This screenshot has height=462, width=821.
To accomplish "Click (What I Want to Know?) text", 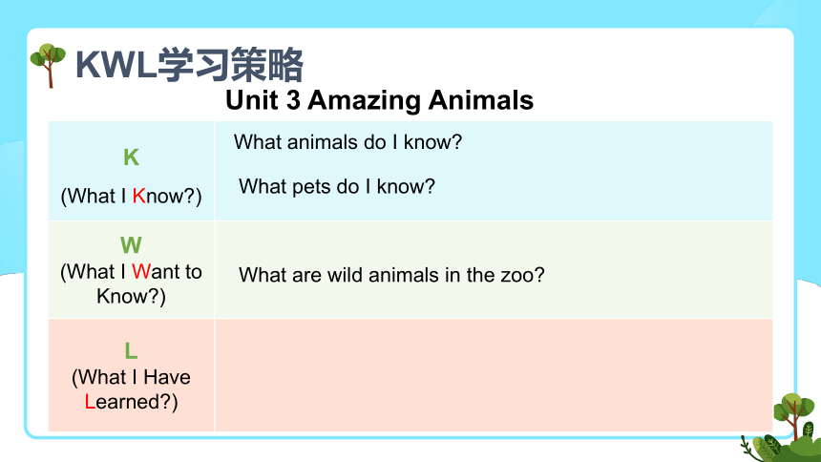I will (131, 283).
